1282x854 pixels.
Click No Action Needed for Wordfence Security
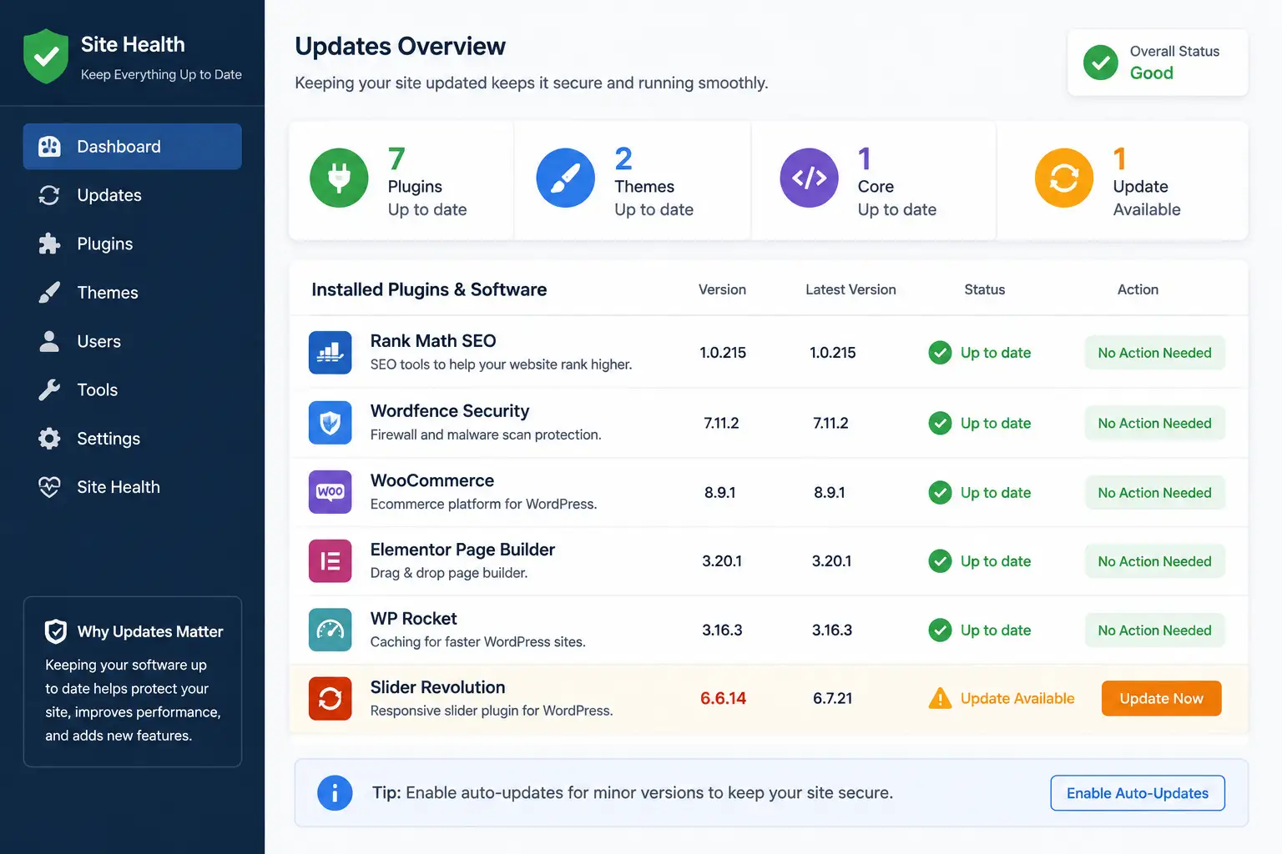[x=1154, y=423]
